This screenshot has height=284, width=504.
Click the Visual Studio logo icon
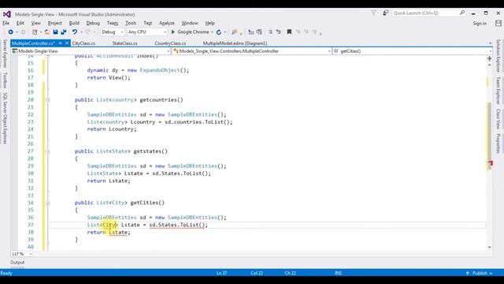pyautogui.click(x=7, y=14)
